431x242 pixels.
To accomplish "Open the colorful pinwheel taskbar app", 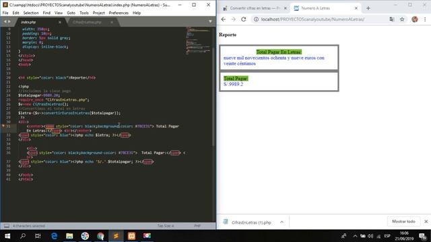I will (x=85, y=236).
